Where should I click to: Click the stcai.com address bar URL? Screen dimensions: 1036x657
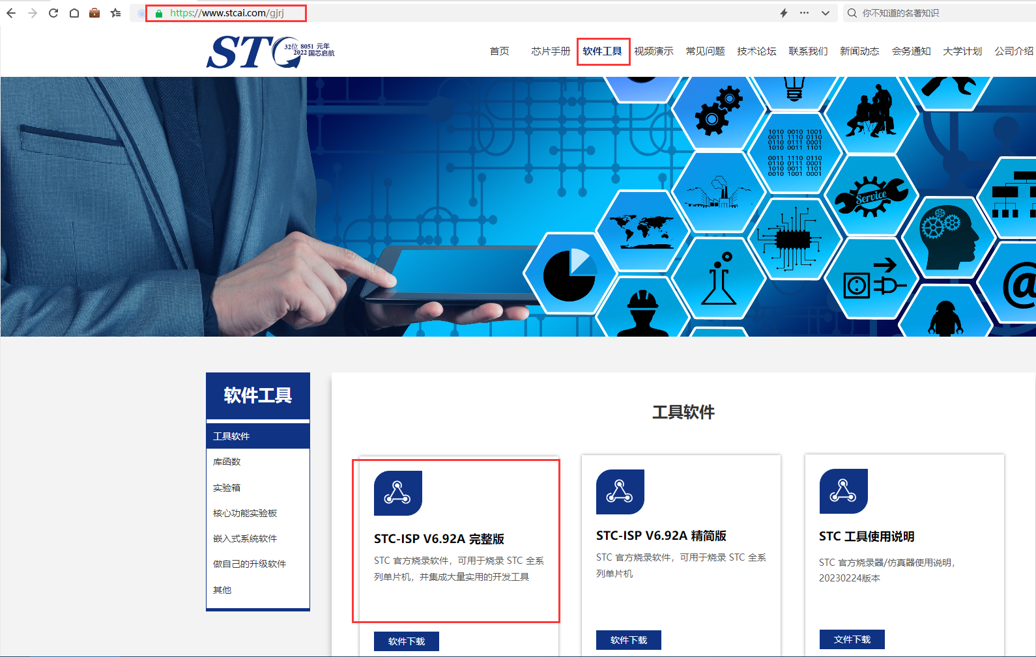click(x=227, y=13)
